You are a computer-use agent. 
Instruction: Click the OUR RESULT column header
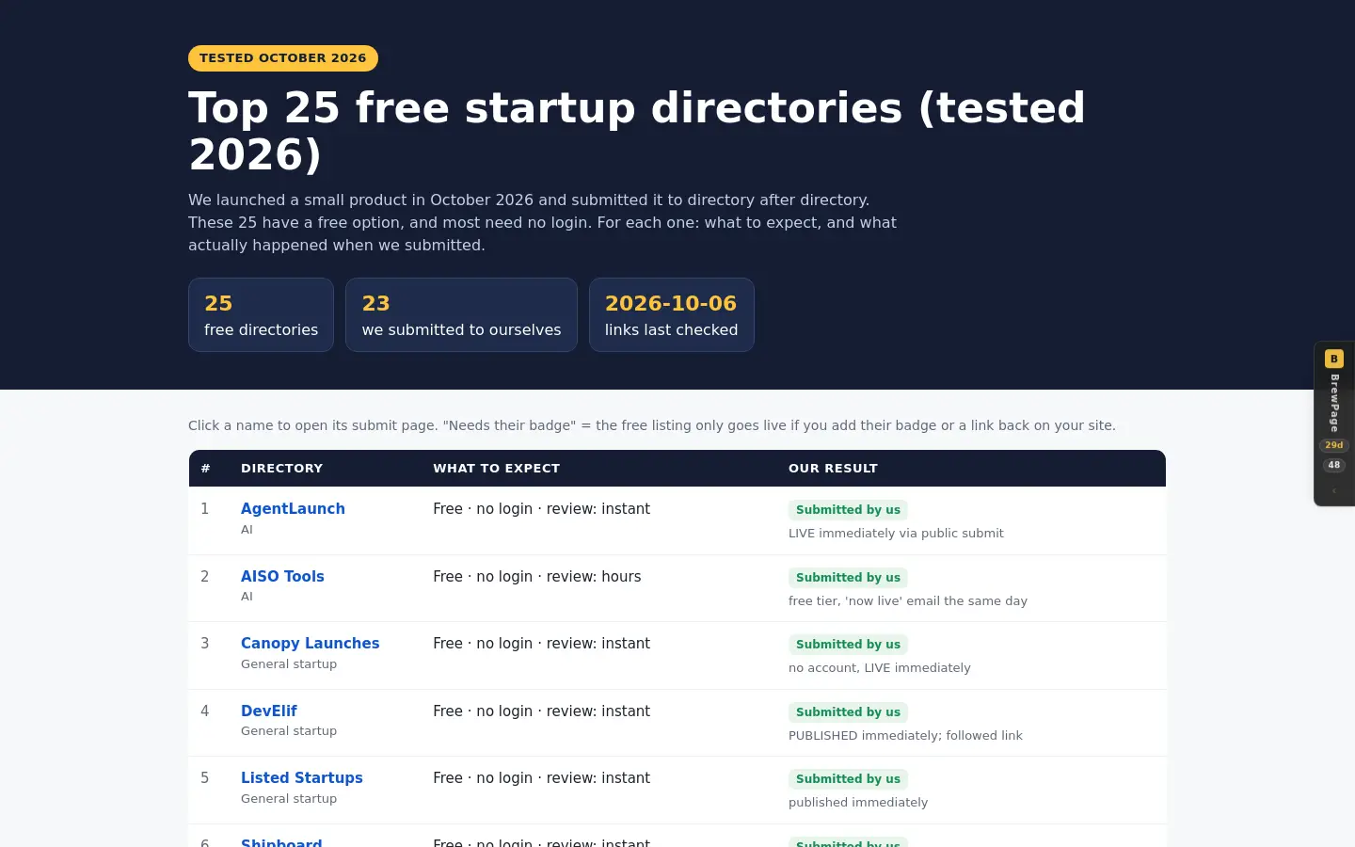pos(833,468)
